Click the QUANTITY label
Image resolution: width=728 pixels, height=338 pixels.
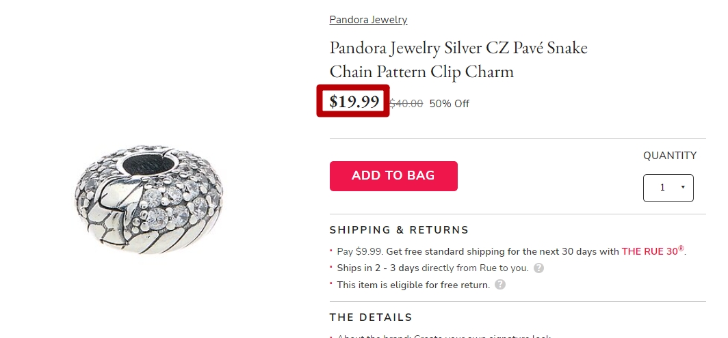pos(669,156)
